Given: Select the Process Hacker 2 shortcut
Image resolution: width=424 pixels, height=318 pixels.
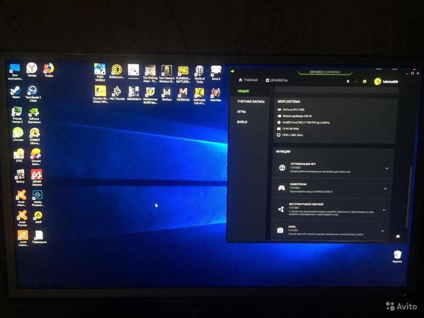Looking at the screenshot, I should (17, 115).
